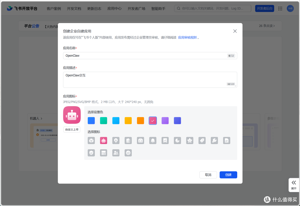Choose the indigo background color
The height and width of the screenshot is (206, 300).
coord(177,121)
